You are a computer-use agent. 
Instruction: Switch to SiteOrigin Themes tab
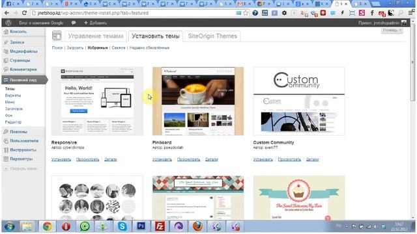pyautogui.click(x=212, y=36)
